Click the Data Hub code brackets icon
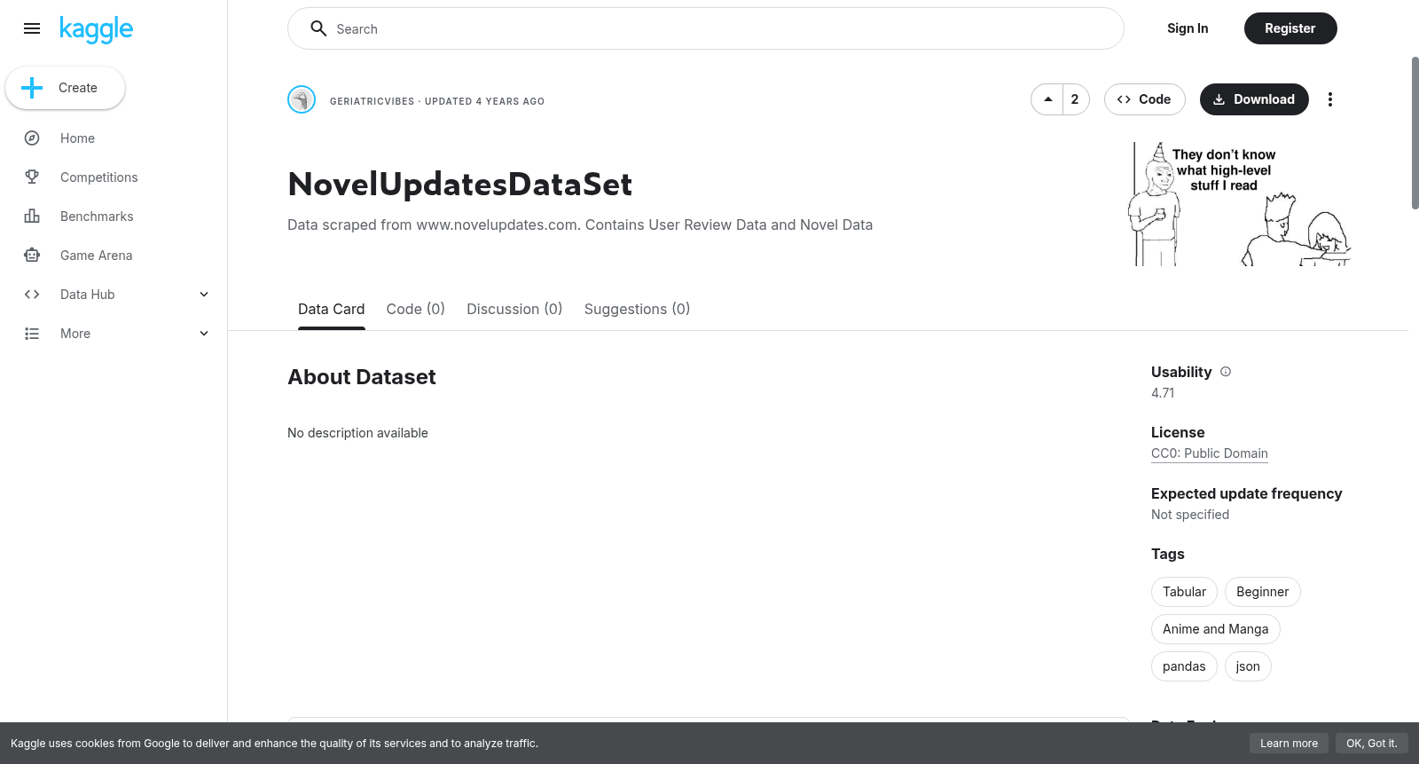The image size is (1419, 764). (x=32, y=295)
